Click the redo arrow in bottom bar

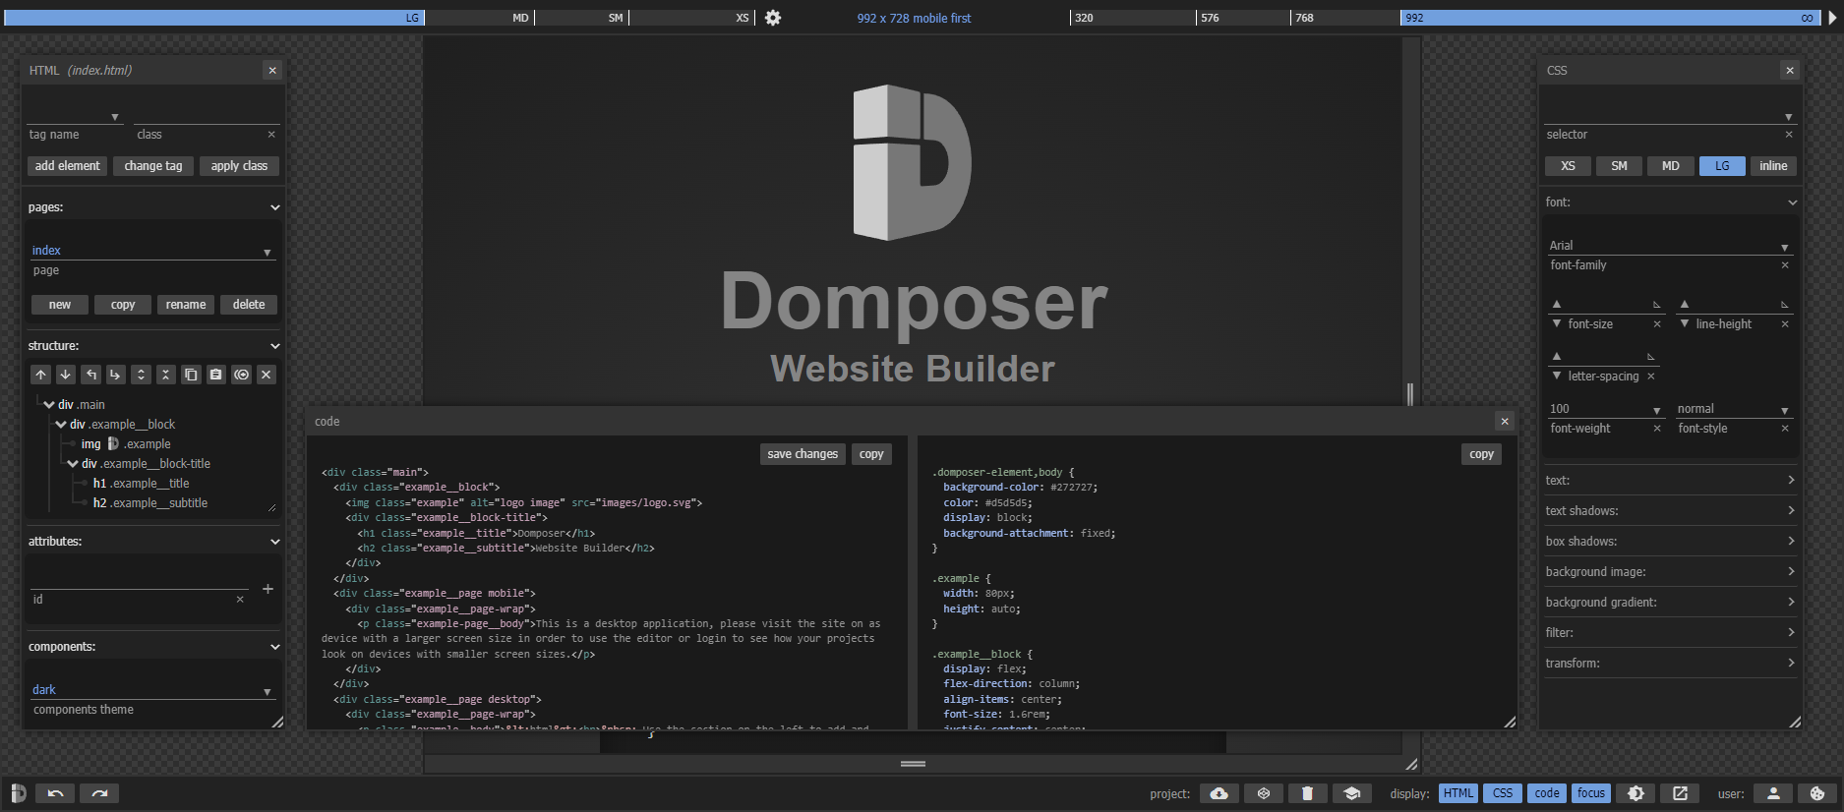tap(99, 793)
